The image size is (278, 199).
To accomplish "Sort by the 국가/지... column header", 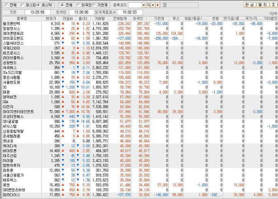I will coord(254,19).
